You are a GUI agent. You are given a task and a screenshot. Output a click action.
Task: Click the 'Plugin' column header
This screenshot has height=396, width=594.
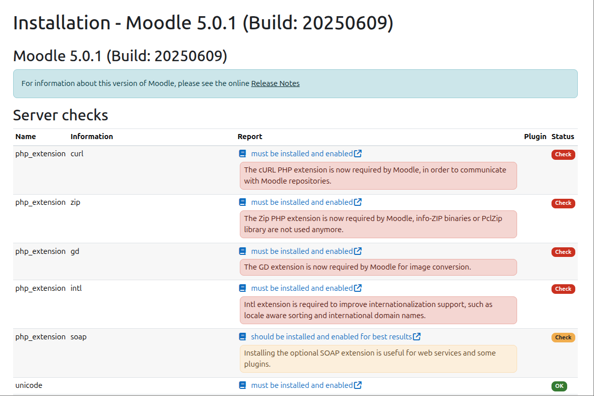coord(535,137)
